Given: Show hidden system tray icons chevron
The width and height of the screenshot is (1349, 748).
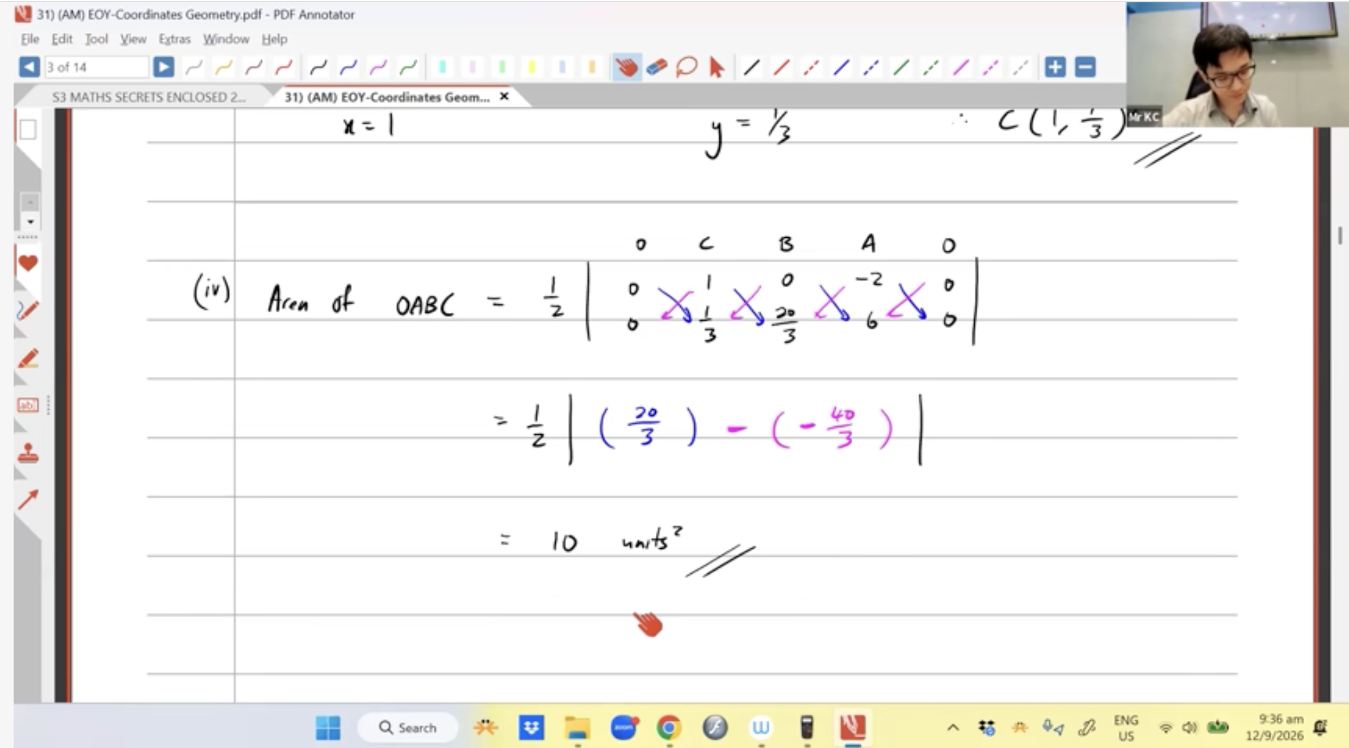Looking at the screenshot, I should coord(953,728).
